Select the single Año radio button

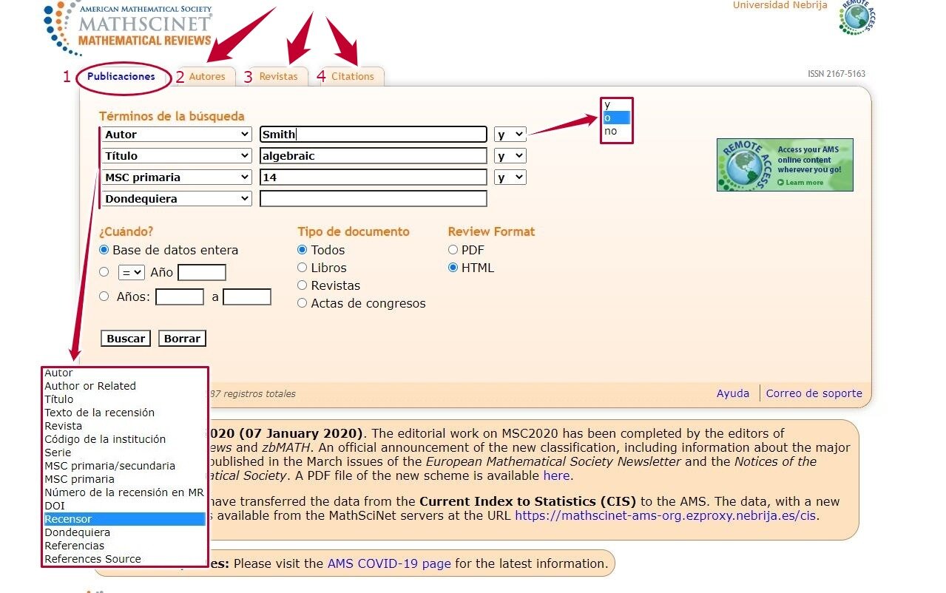[104, 272]
